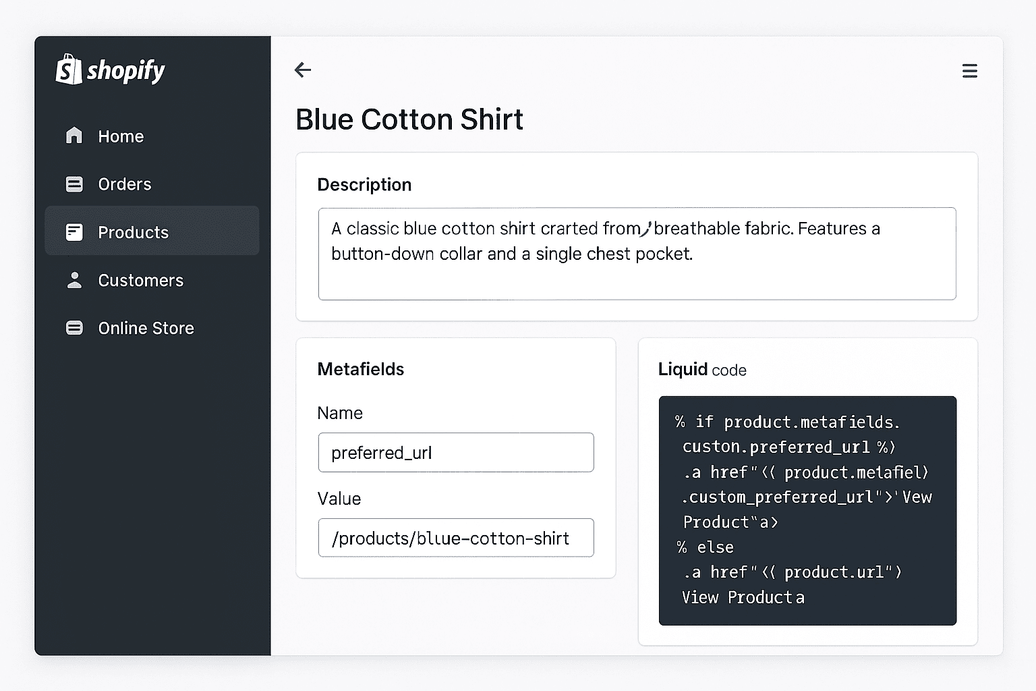This screenshot has height=691, width=1036.
Task: Click the Home house icon
Action: coord(74,136)
